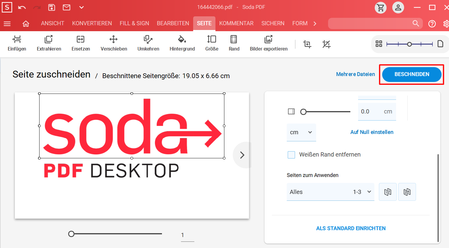Show more ribbon tabs with right chevron
The height and width of the screenshot is (248, 449).
coord(315,23)
